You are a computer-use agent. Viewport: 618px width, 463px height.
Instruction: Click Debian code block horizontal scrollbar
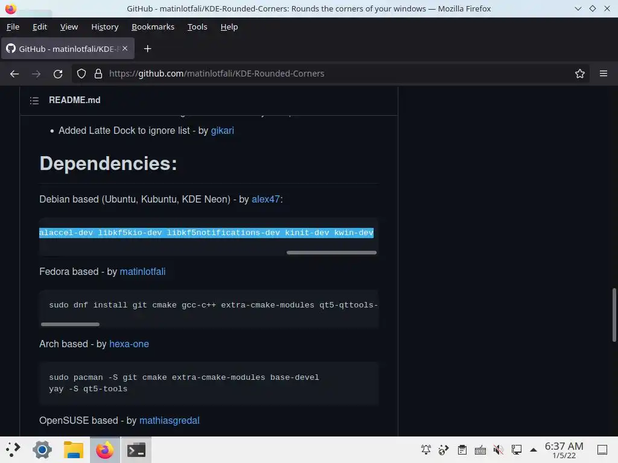tap(331, 253)
